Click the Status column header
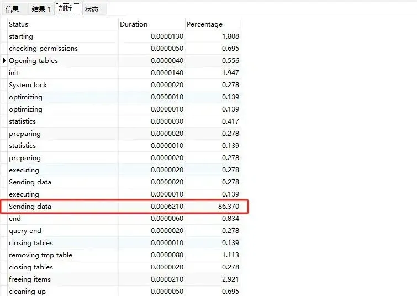 [62, 24]
